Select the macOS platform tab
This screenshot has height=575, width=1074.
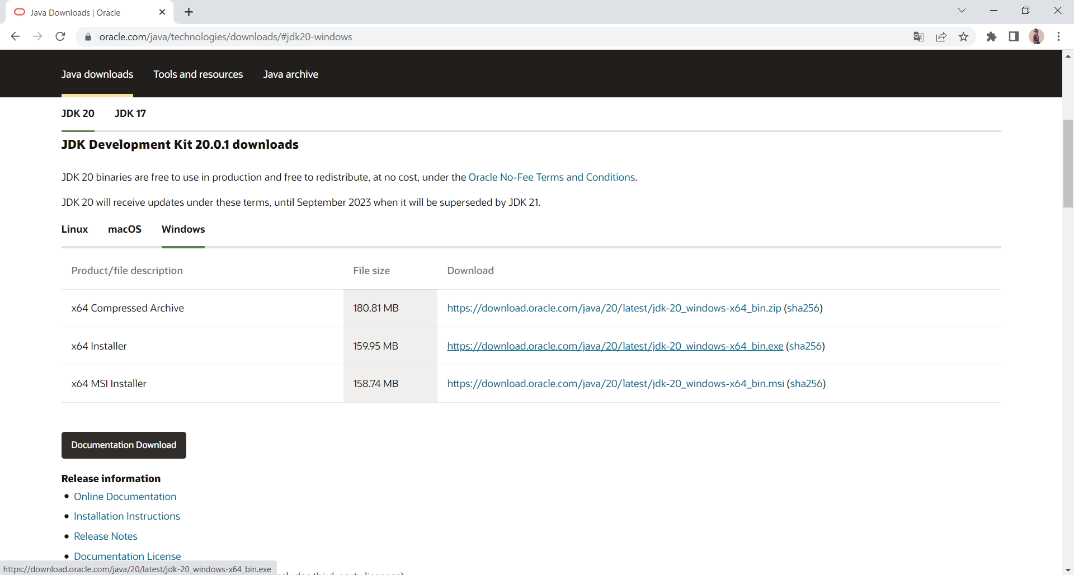125,229
